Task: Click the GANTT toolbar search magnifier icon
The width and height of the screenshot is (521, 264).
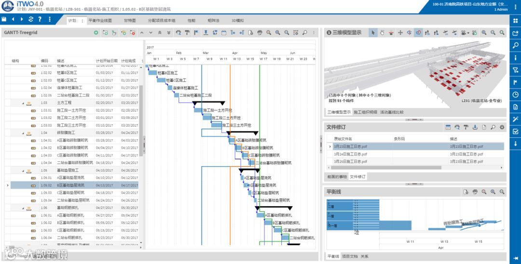Action: pyautogui.click(x=304, y=32)
